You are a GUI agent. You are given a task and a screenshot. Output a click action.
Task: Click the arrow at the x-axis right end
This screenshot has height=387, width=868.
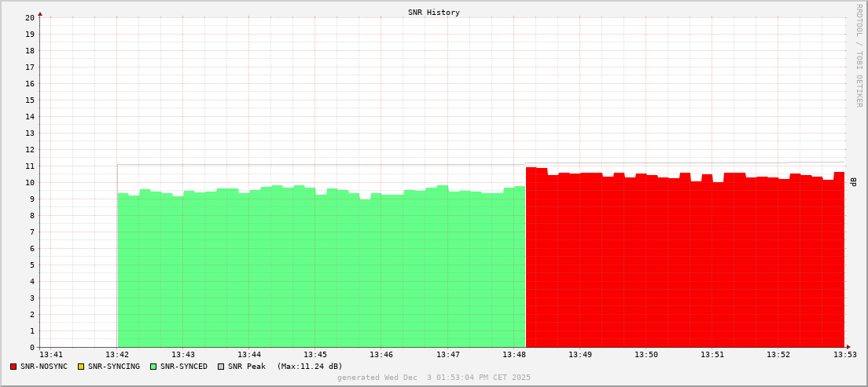pos(848,347)
